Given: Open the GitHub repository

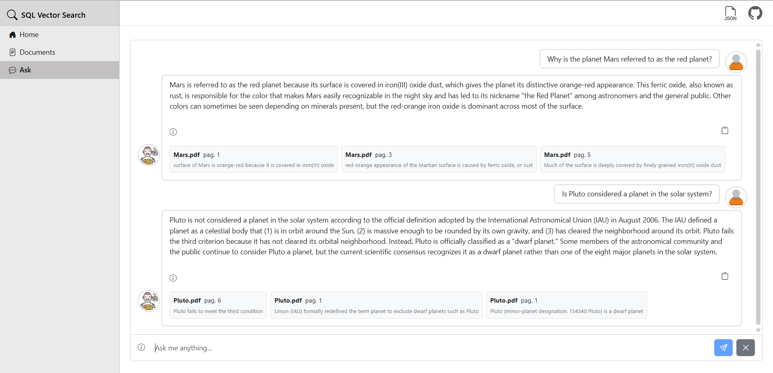Looking at the screenshot, I should tap(755, 13).
